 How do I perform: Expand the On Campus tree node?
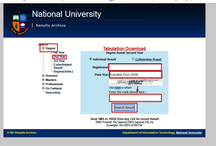coord(43,88)
